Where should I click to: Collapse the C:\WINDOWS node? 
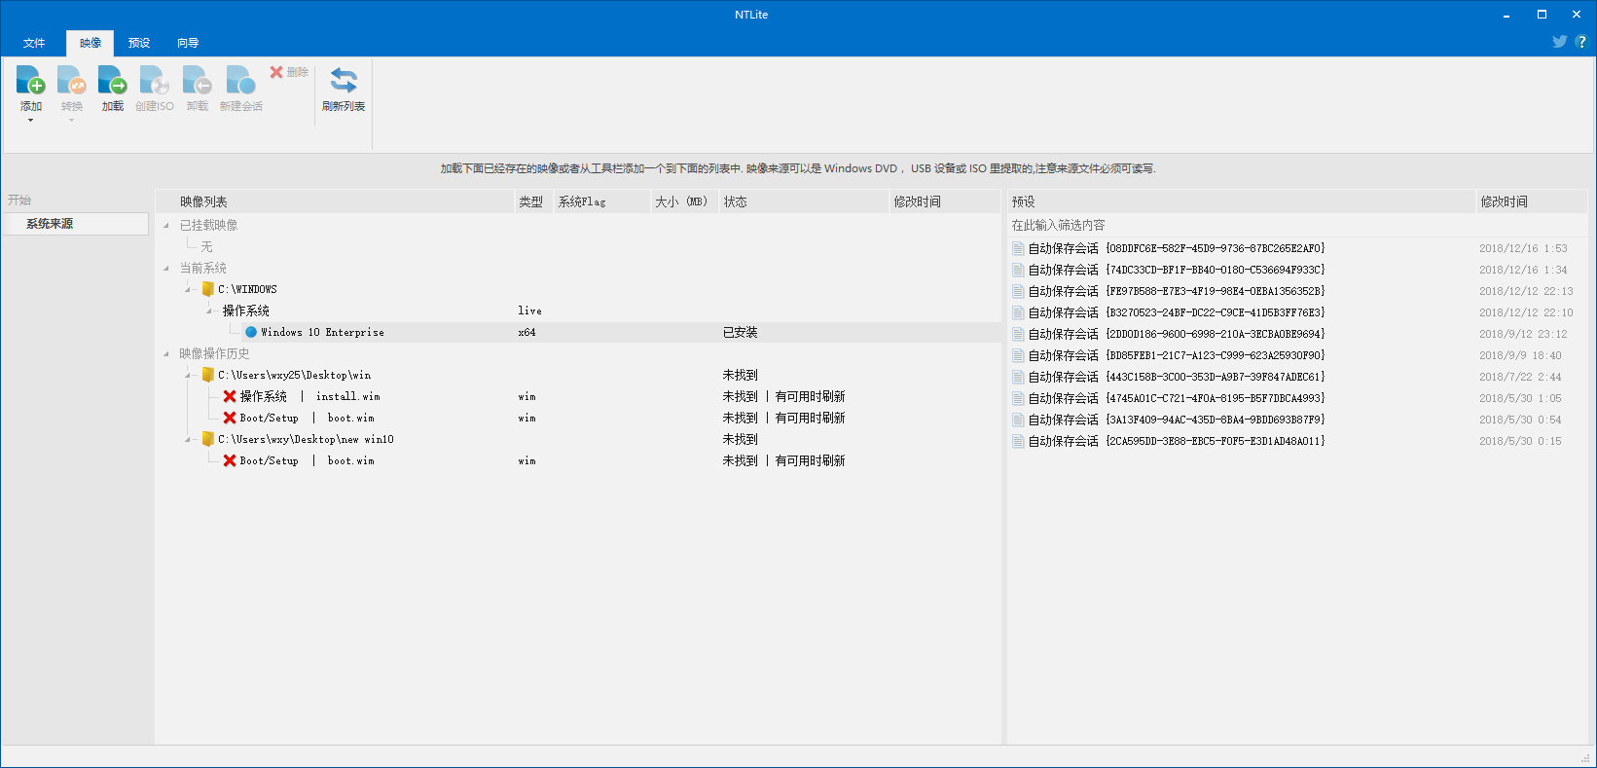(x=189, y=290)
